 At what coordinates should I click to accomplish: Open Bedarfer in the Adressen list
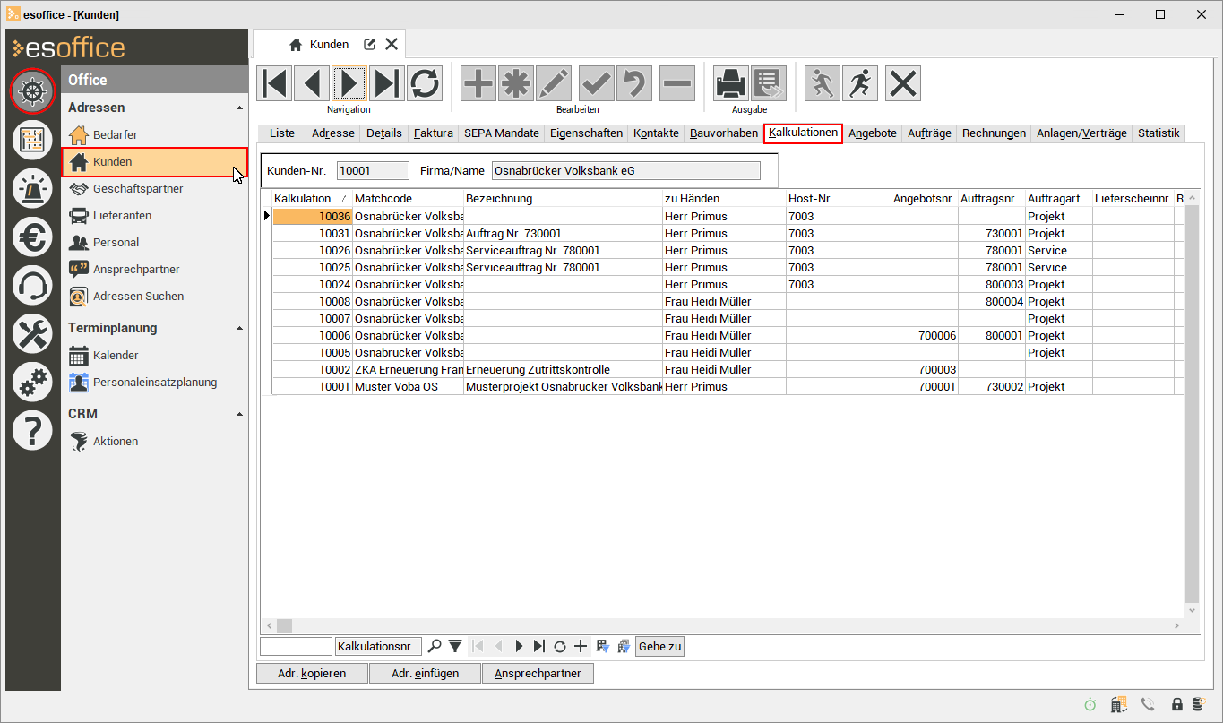pyautogui.click(x=116, y=134)
